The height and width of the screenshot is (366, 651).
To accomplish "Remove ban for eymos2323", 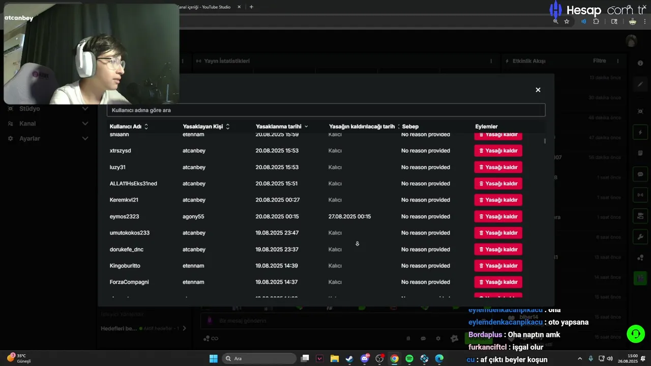I will 498,217.
